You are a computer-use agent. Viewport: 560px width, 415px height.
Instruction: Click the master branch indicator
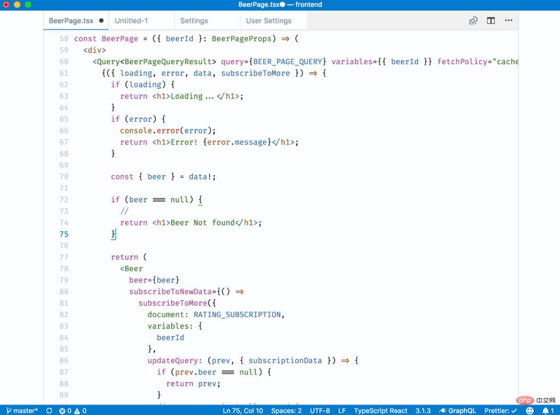[21, 411]
